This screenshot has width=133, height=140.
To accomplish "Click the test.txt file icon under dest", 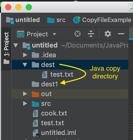I will [45, 75].
